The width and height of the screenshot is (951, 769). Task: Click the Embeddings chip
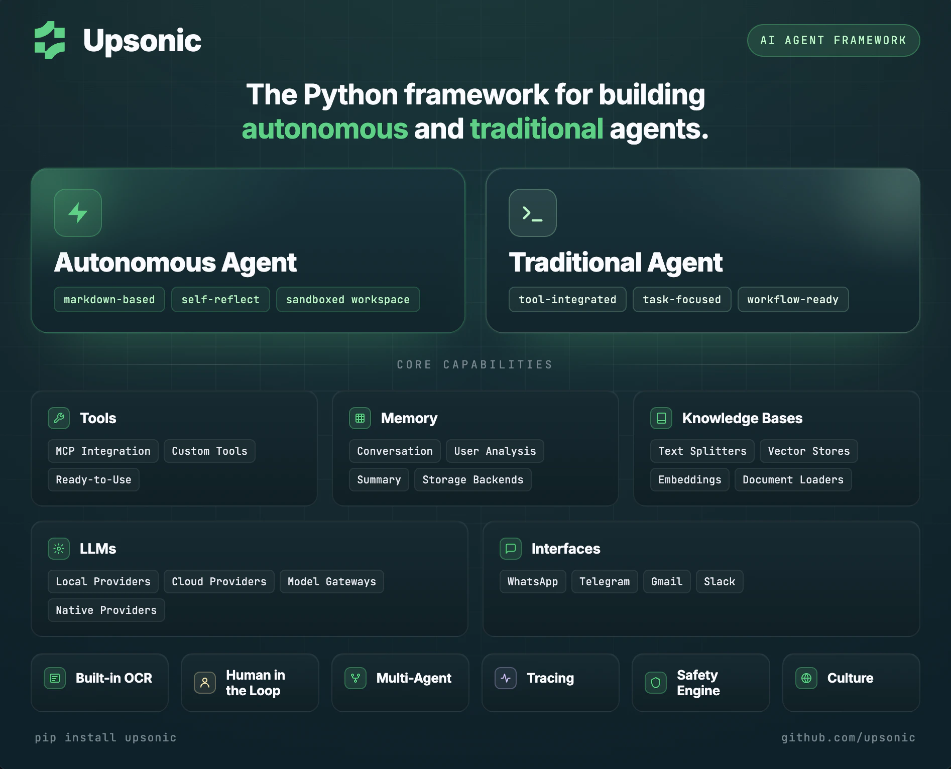pos(690,480)
